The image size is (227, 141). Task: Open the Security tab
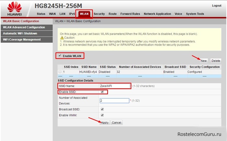coord(99,14)
